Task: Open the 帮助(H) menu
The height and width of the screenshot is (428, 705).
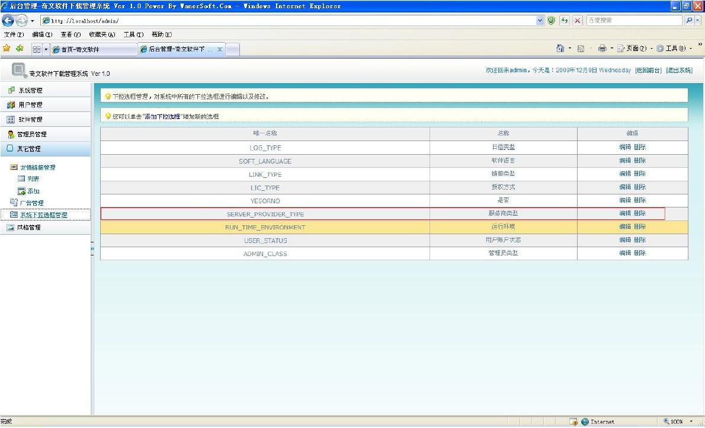Action: click(161, 34)
